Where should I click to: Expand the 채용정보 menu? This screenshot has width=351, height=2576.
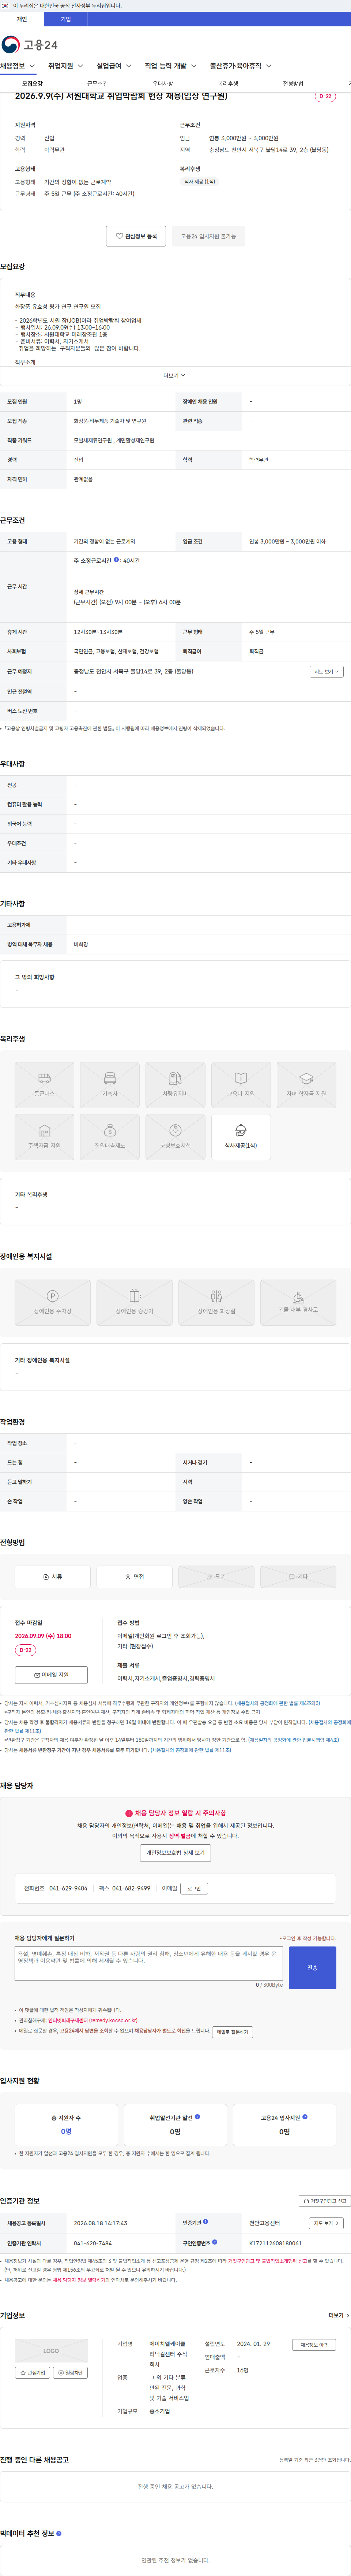(x=18, y=66)
